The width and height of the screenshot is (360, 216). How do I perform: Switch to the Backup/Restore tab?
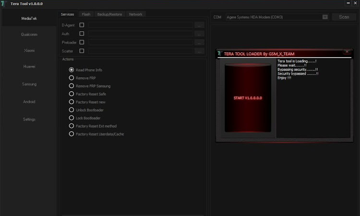coord(109,14)
